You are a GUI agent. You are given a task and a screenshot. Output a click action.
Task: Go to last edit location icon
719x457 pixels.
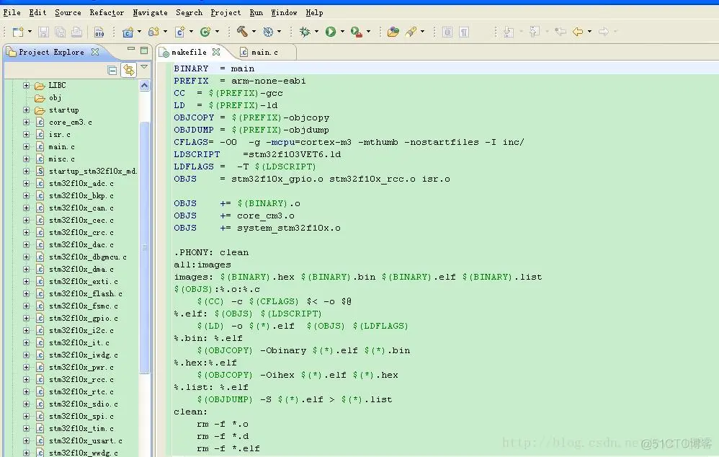coord(560,32)
